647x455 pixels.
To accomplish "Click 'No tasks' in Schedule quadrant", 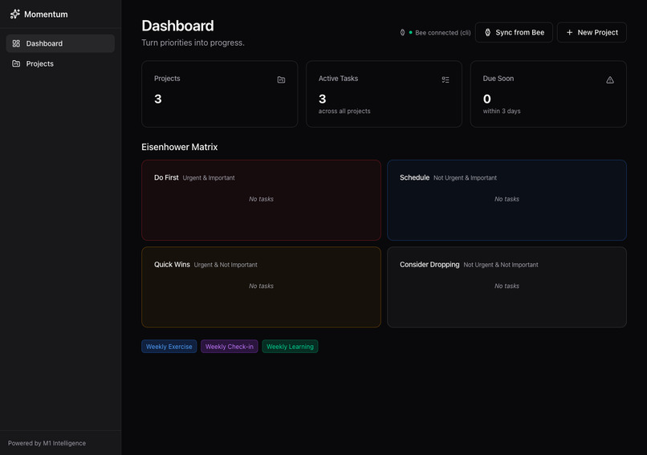I will pos(507,199).
